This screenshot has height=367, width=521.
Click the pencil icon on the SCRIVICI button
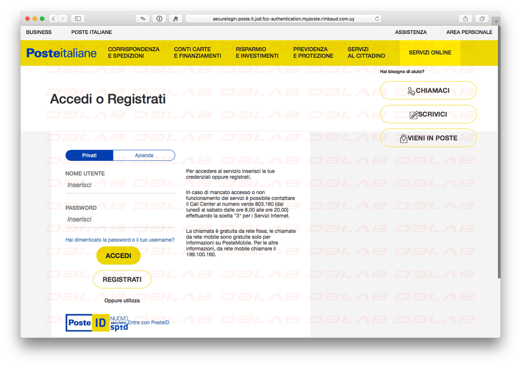point(415,114)
